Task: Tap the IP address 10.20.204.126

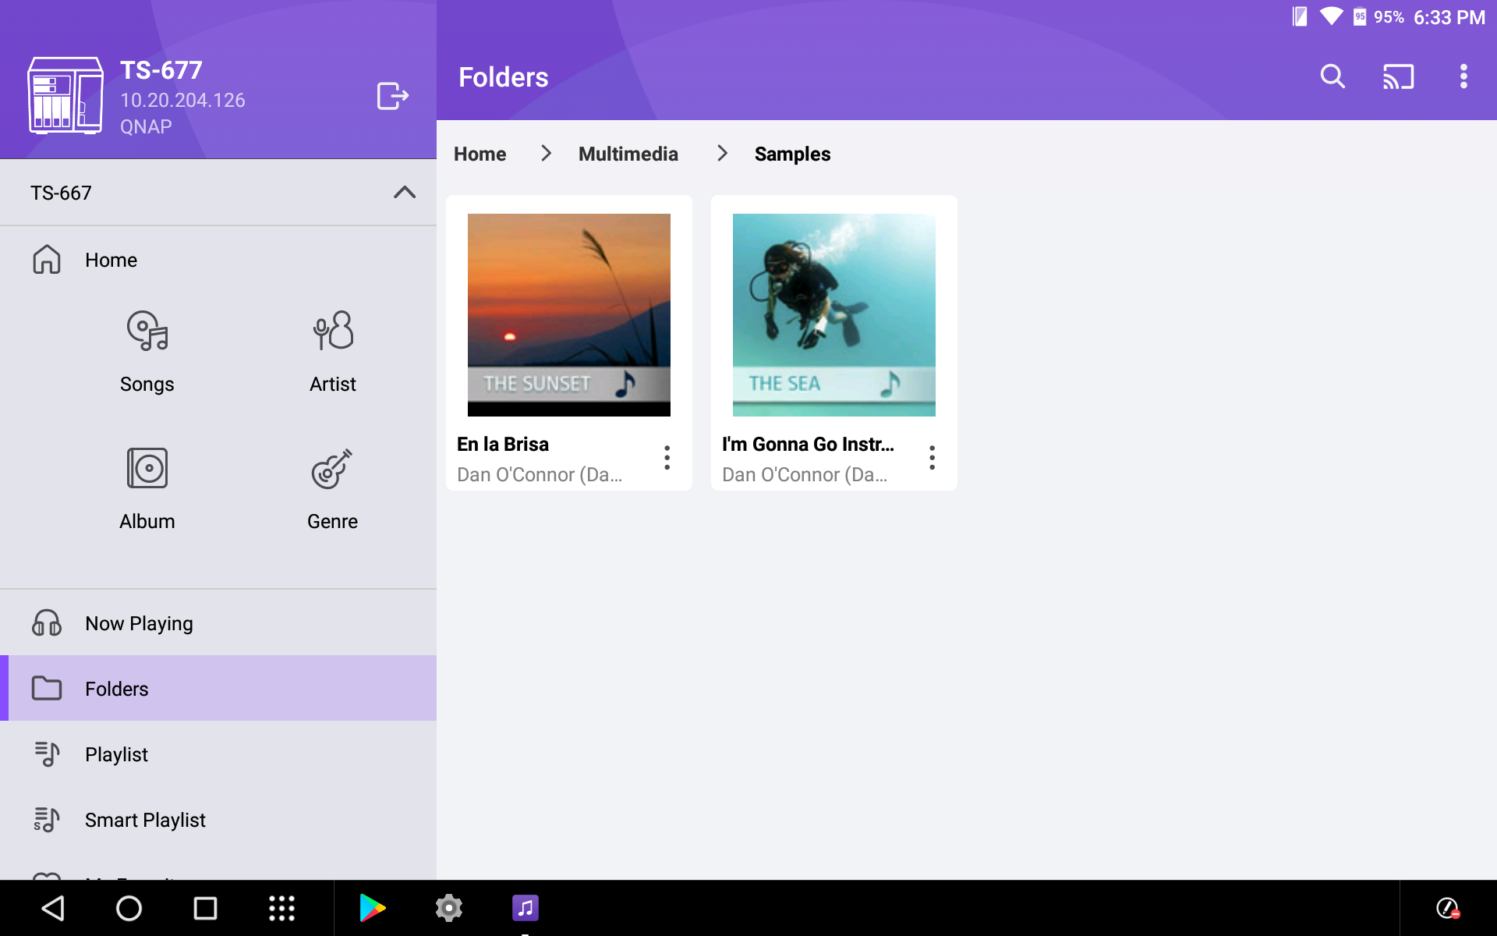Action: point(182,100)
